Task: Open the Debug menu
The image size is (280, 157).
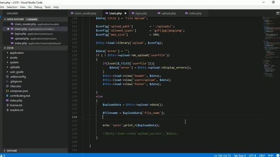Action: [38, 7]
